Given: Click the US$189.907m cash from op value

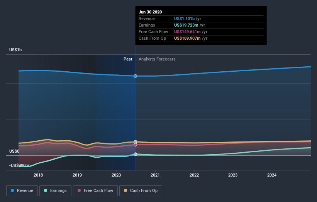Looking at the screenshot, I should 187,38.
